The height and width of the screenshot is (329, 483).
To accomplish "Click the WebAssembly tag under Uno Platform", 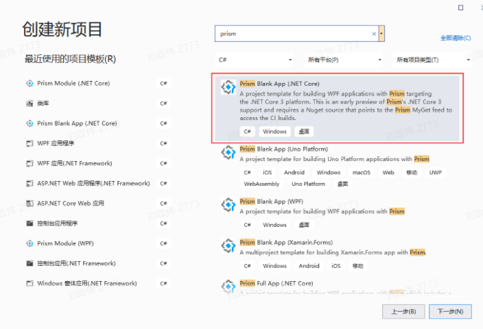I will pyautogui.click(x=261, y=184).
